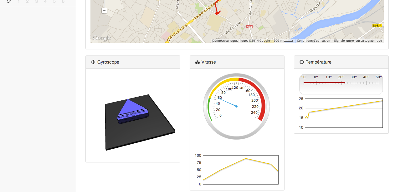Click the 25 axis label on temperature chart
This screenshot has width=395, height=192.
coord(301,99)
